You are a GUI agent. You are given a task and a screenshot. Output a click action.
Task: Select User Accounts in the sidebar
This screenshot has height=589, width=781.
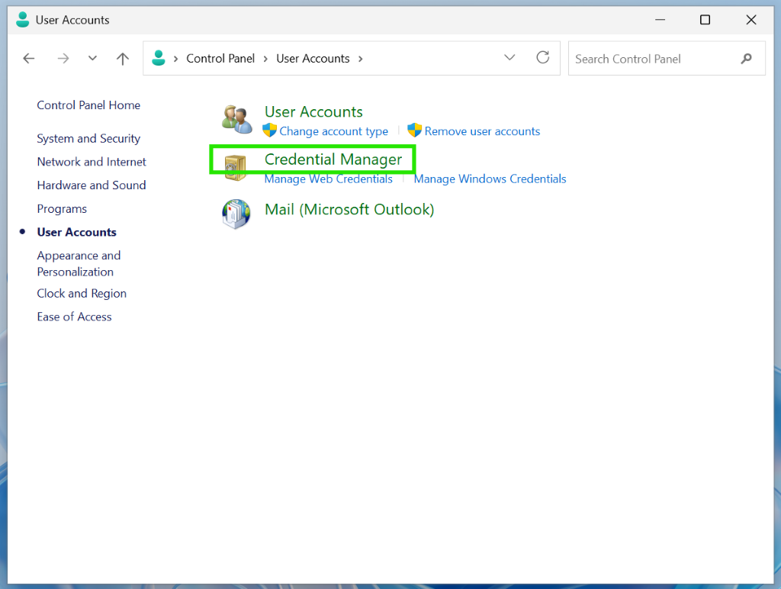pos(77,232)
